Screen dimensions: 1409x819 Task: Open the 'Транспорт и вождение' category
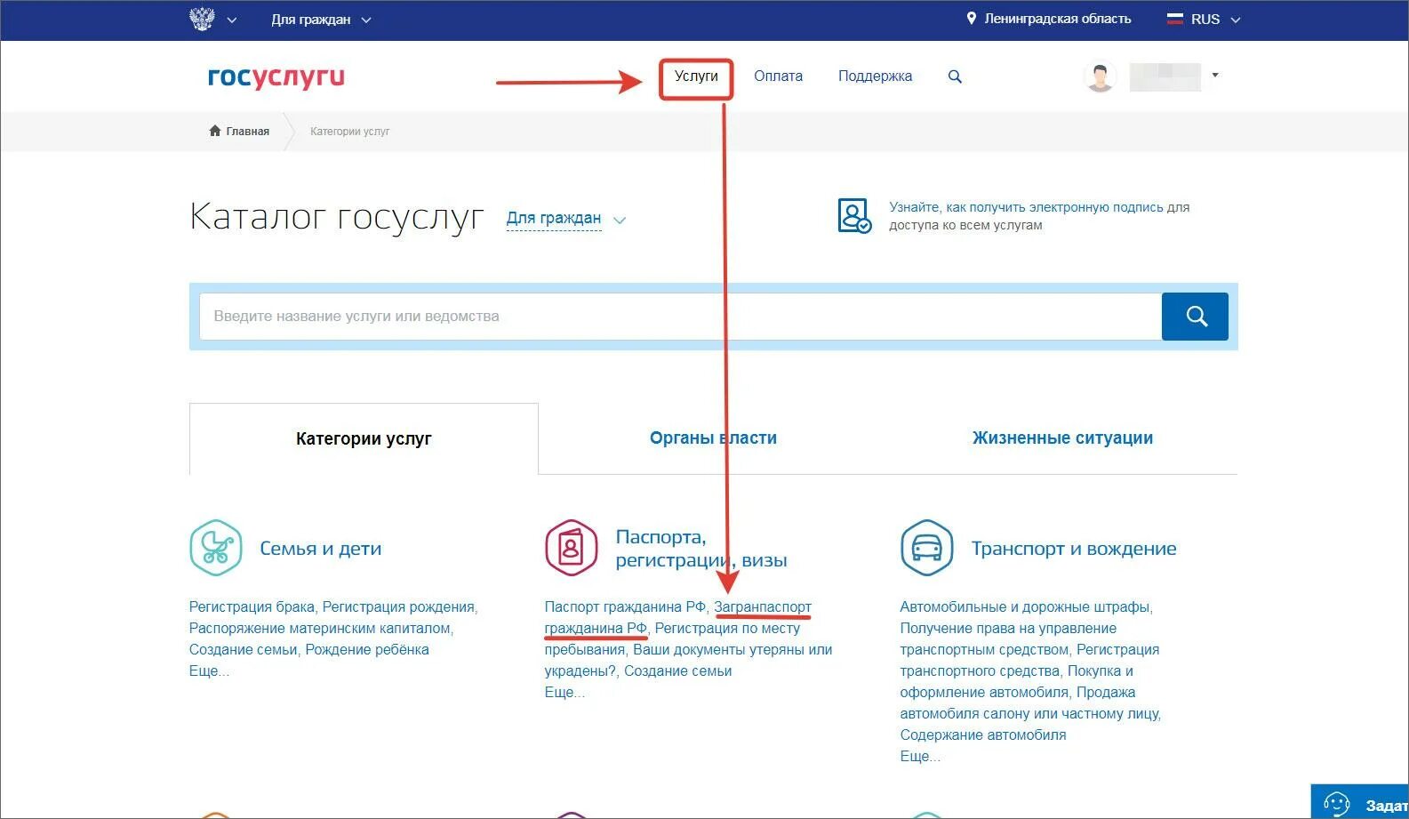1074,549
